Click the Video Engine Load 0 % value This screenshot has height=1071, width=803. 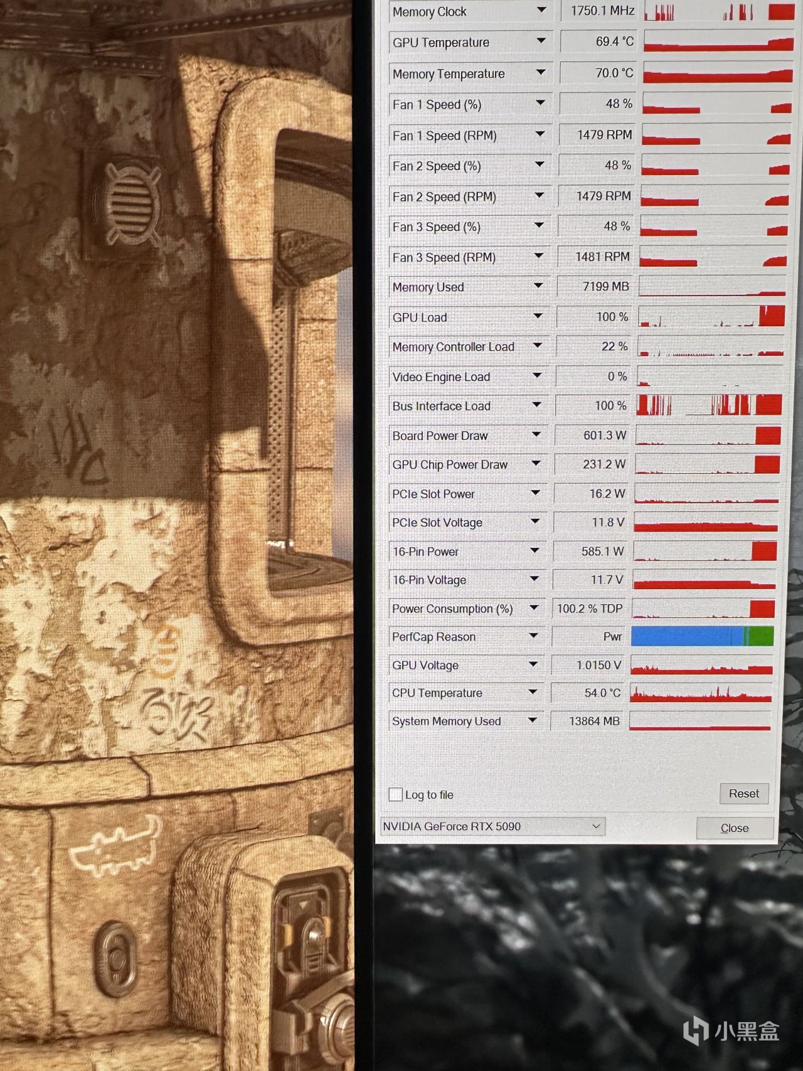tap(592, 376)
